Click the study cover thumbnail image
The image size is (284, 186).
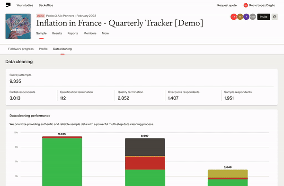(x=18, y=26)
